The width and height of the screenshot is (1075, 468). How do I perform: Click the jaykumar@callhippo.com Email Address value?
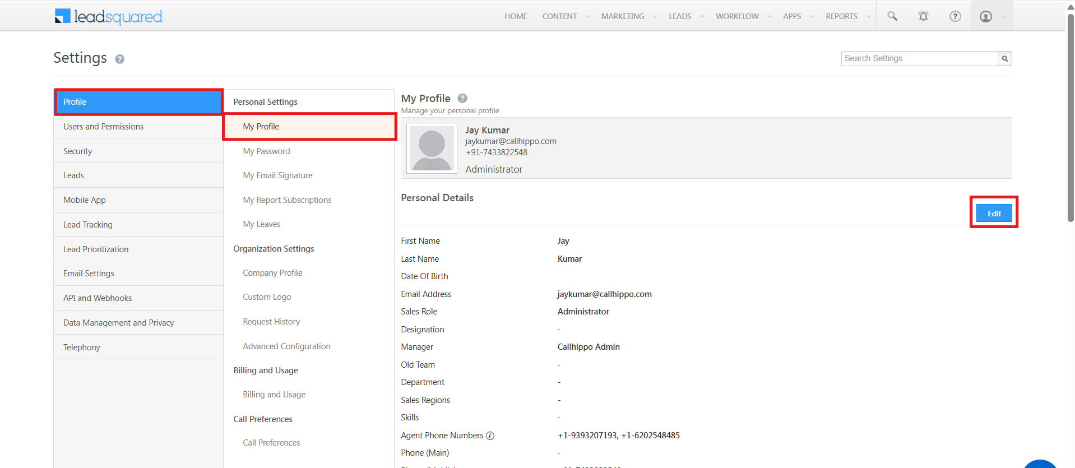(x=604, y=294)
